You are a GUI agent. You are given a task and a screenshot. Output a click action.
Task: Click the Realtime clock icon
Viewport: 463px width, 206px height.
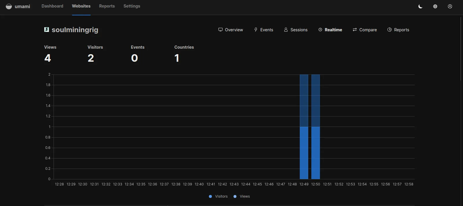(x=320, y=30)
